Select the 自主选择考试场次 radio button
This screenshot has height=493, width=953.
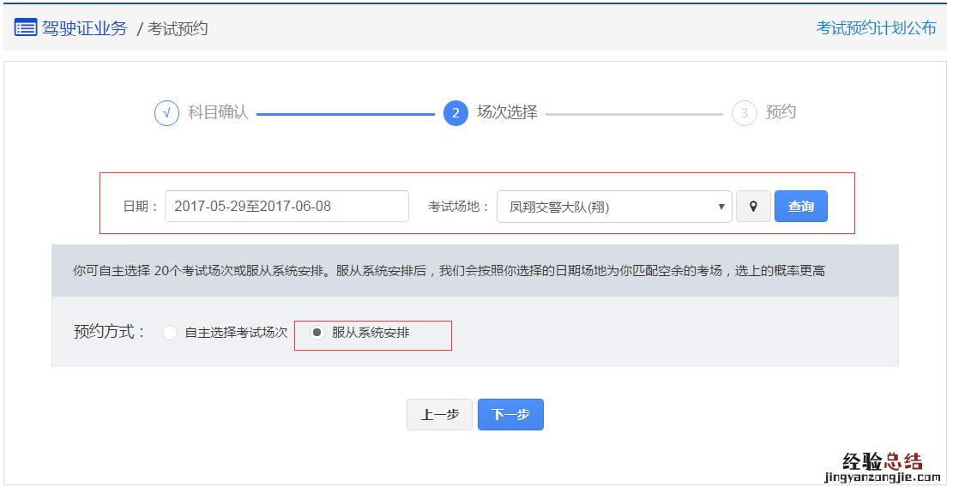[170, 333]
